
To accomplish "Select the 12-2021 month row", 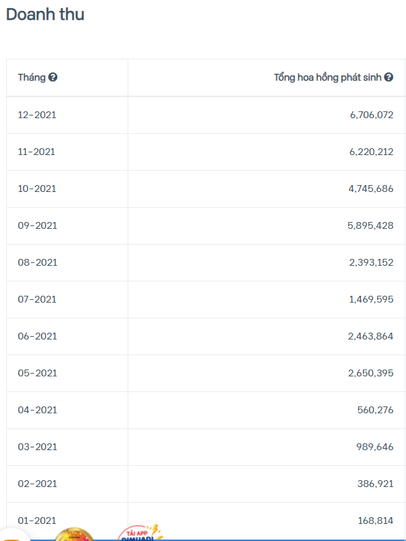I will point(206,115).
